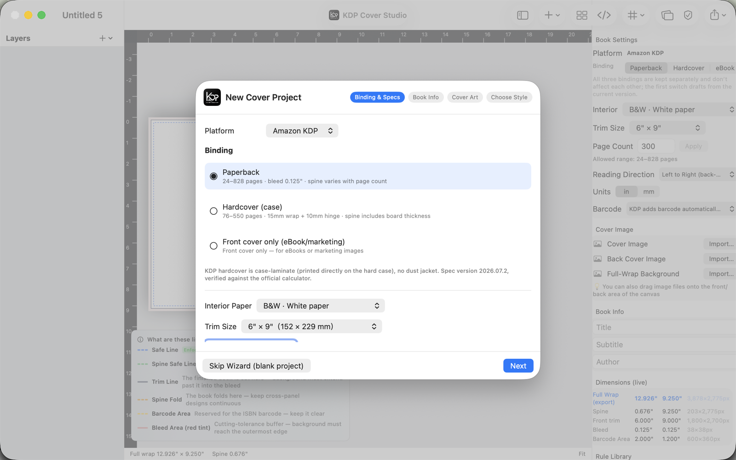Open the grid guides hash menu
Viewport: 736px width, 460px height.
(636, 15)
